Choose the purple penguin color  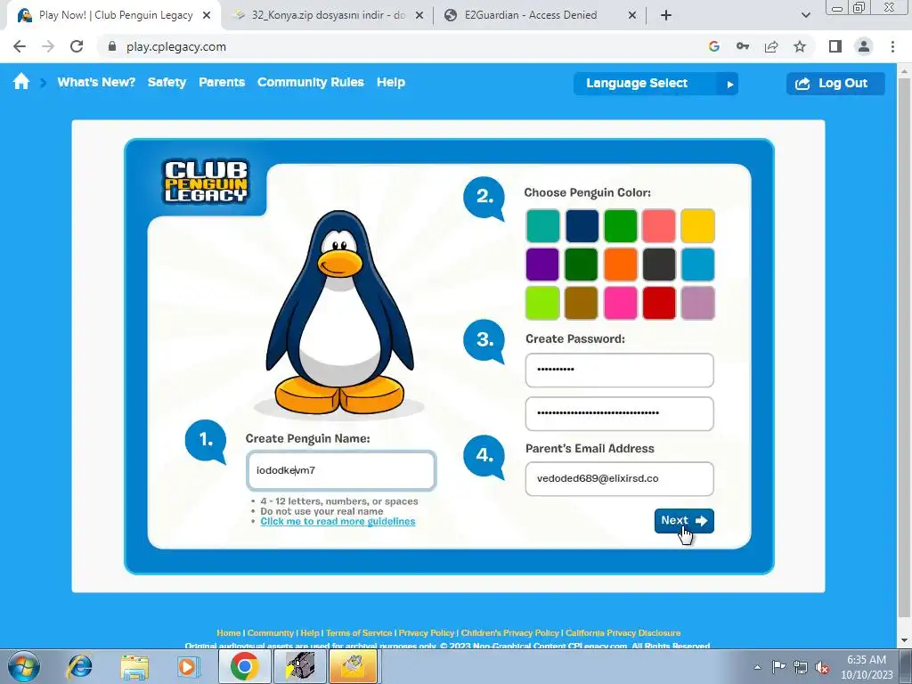tap(542, 265)
